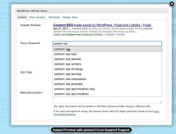
Task: Select the Google News tab
Action: click(x=70, y=17)
